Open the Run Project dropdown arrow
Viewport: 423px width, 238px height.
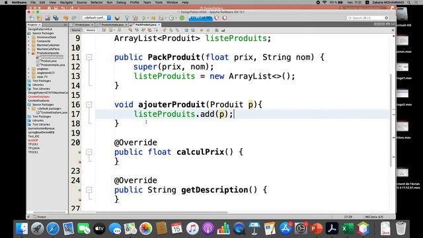pos(148,18)
